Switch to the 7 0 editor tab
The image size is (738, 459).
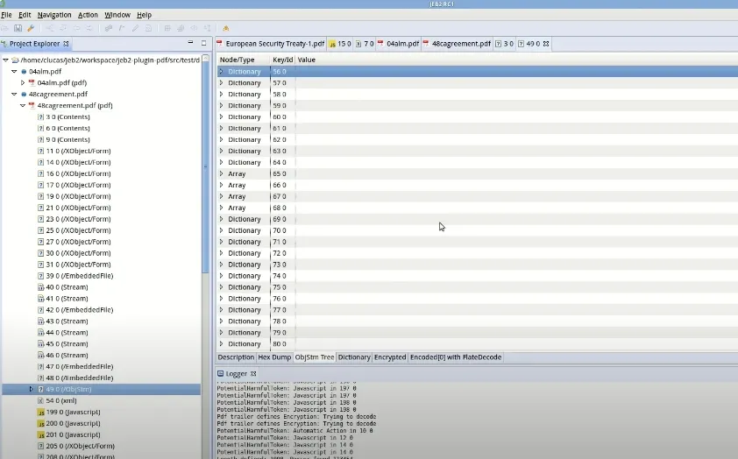click(x=365, y=44)
